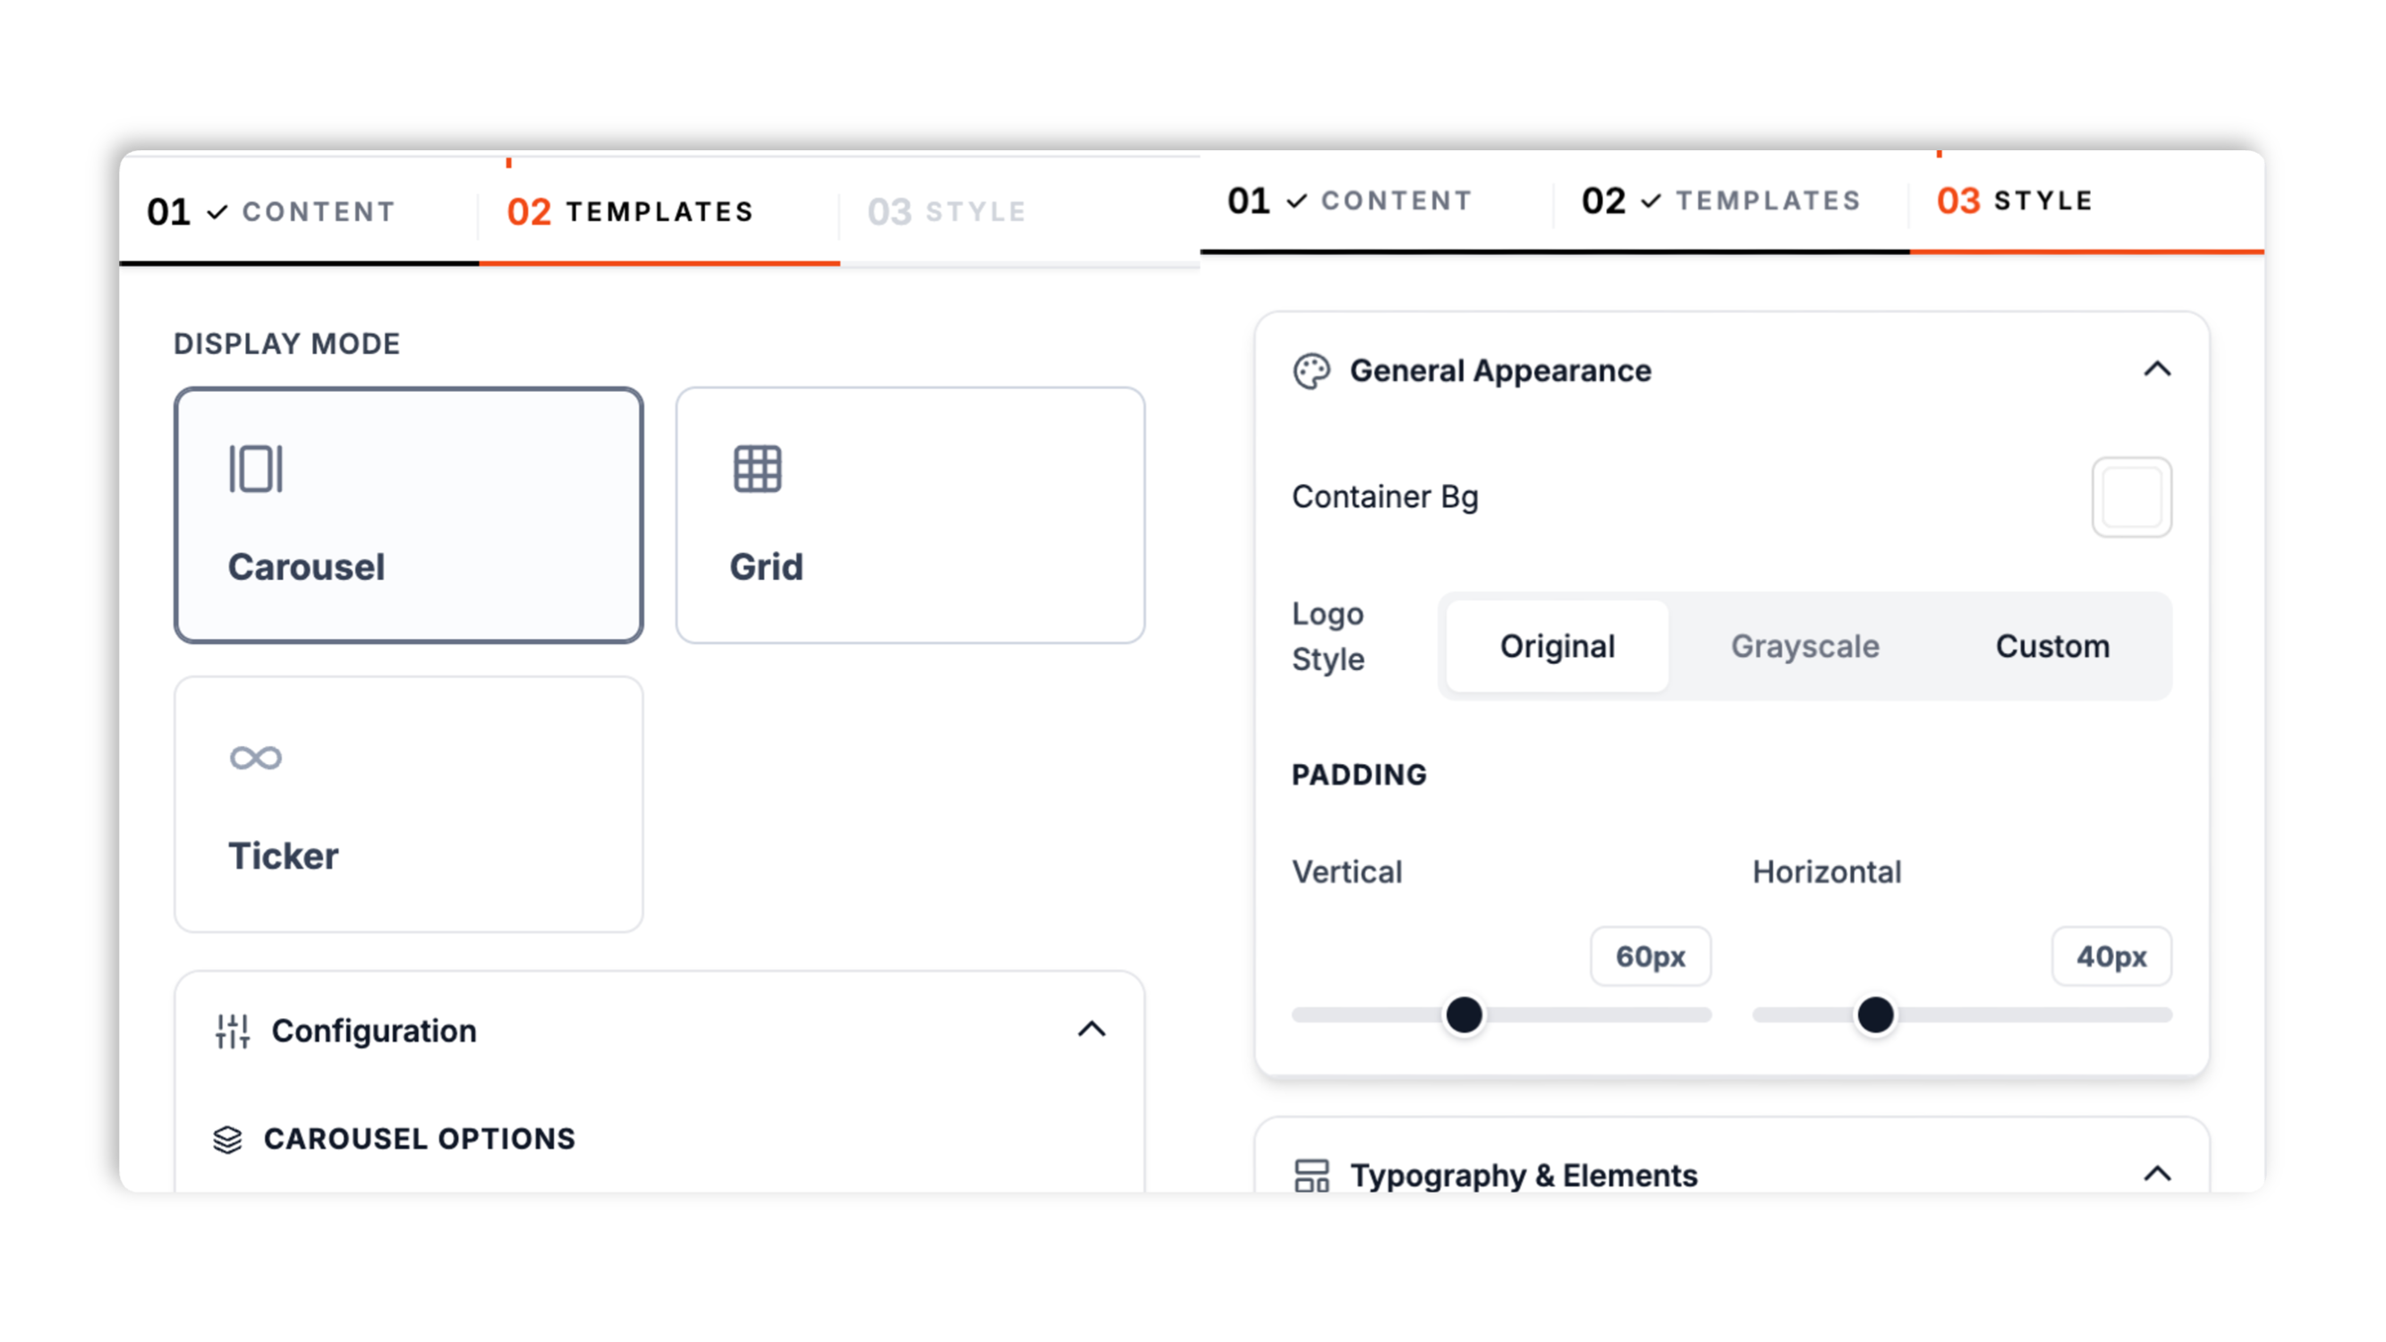Screen dimensions: 2386x1342
Task: Click the Logo Style label
Action: point(1329,637)
